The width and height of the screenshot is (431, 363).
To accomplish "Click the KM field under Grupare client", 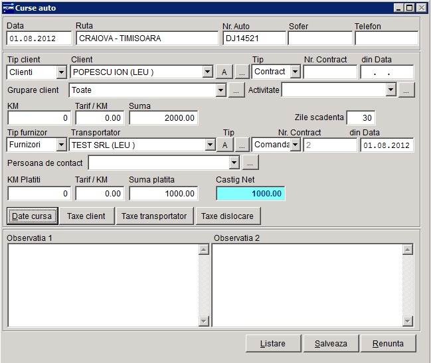I will coord(39,118).
